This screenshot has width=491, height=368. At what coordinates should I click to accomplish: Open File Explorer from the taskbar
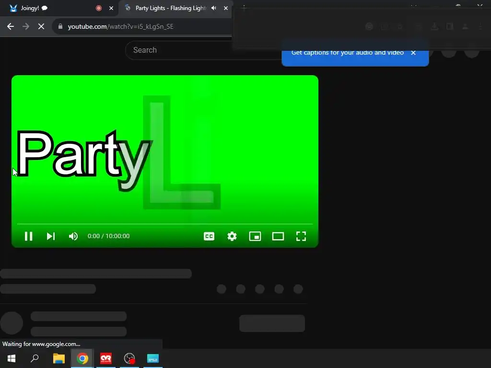click(x=59, y=358)
